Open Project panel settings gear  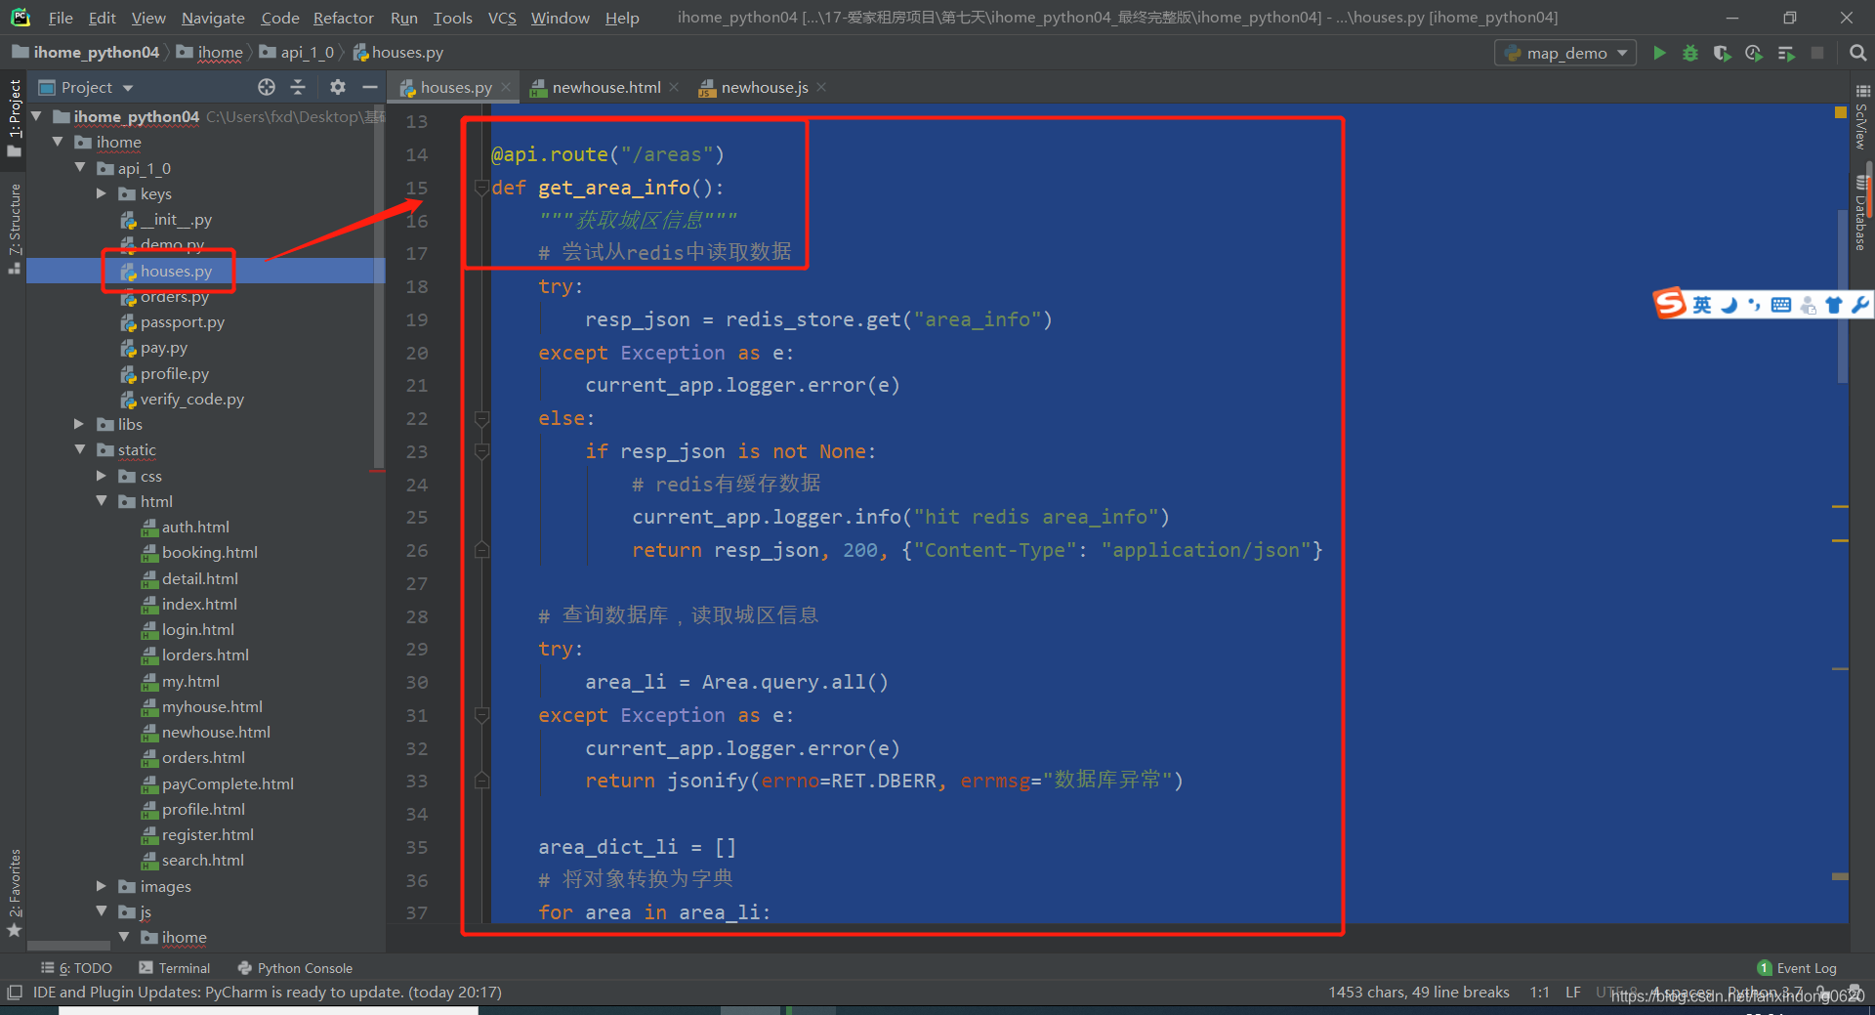[x=338, y=87]
